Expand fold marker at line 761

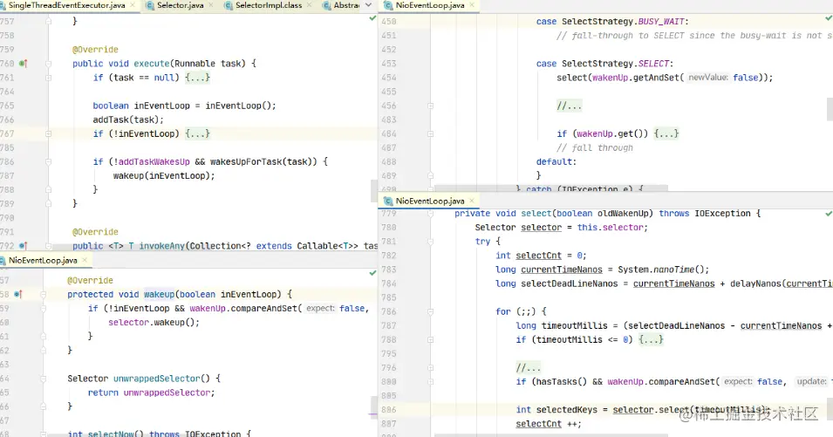click(48, 78)
